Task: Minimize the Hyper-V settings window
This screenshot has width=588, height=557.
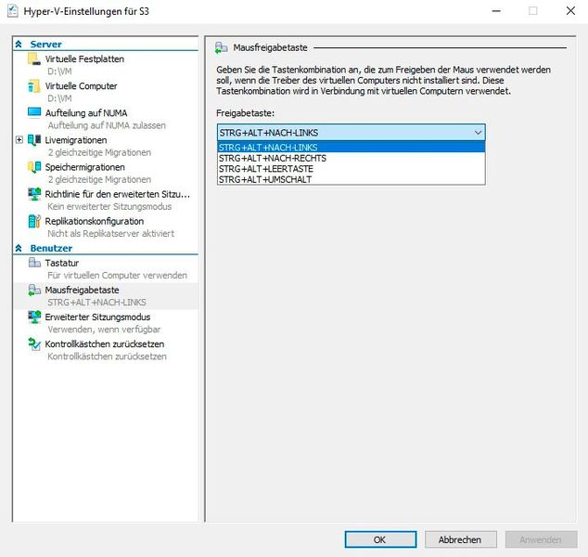Action: coord(496,11)
